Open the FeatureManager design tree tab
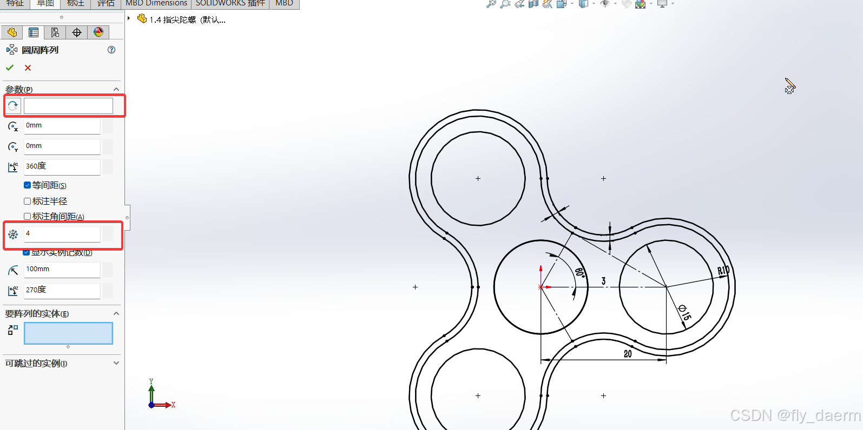The image size is (863, 430). (x=12, y=32)
